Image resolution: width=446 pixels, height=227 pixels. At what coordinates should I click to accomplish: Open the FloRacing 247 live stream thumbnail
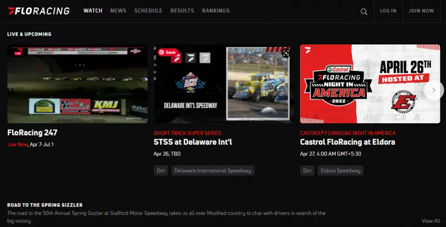tap(78, 84)
